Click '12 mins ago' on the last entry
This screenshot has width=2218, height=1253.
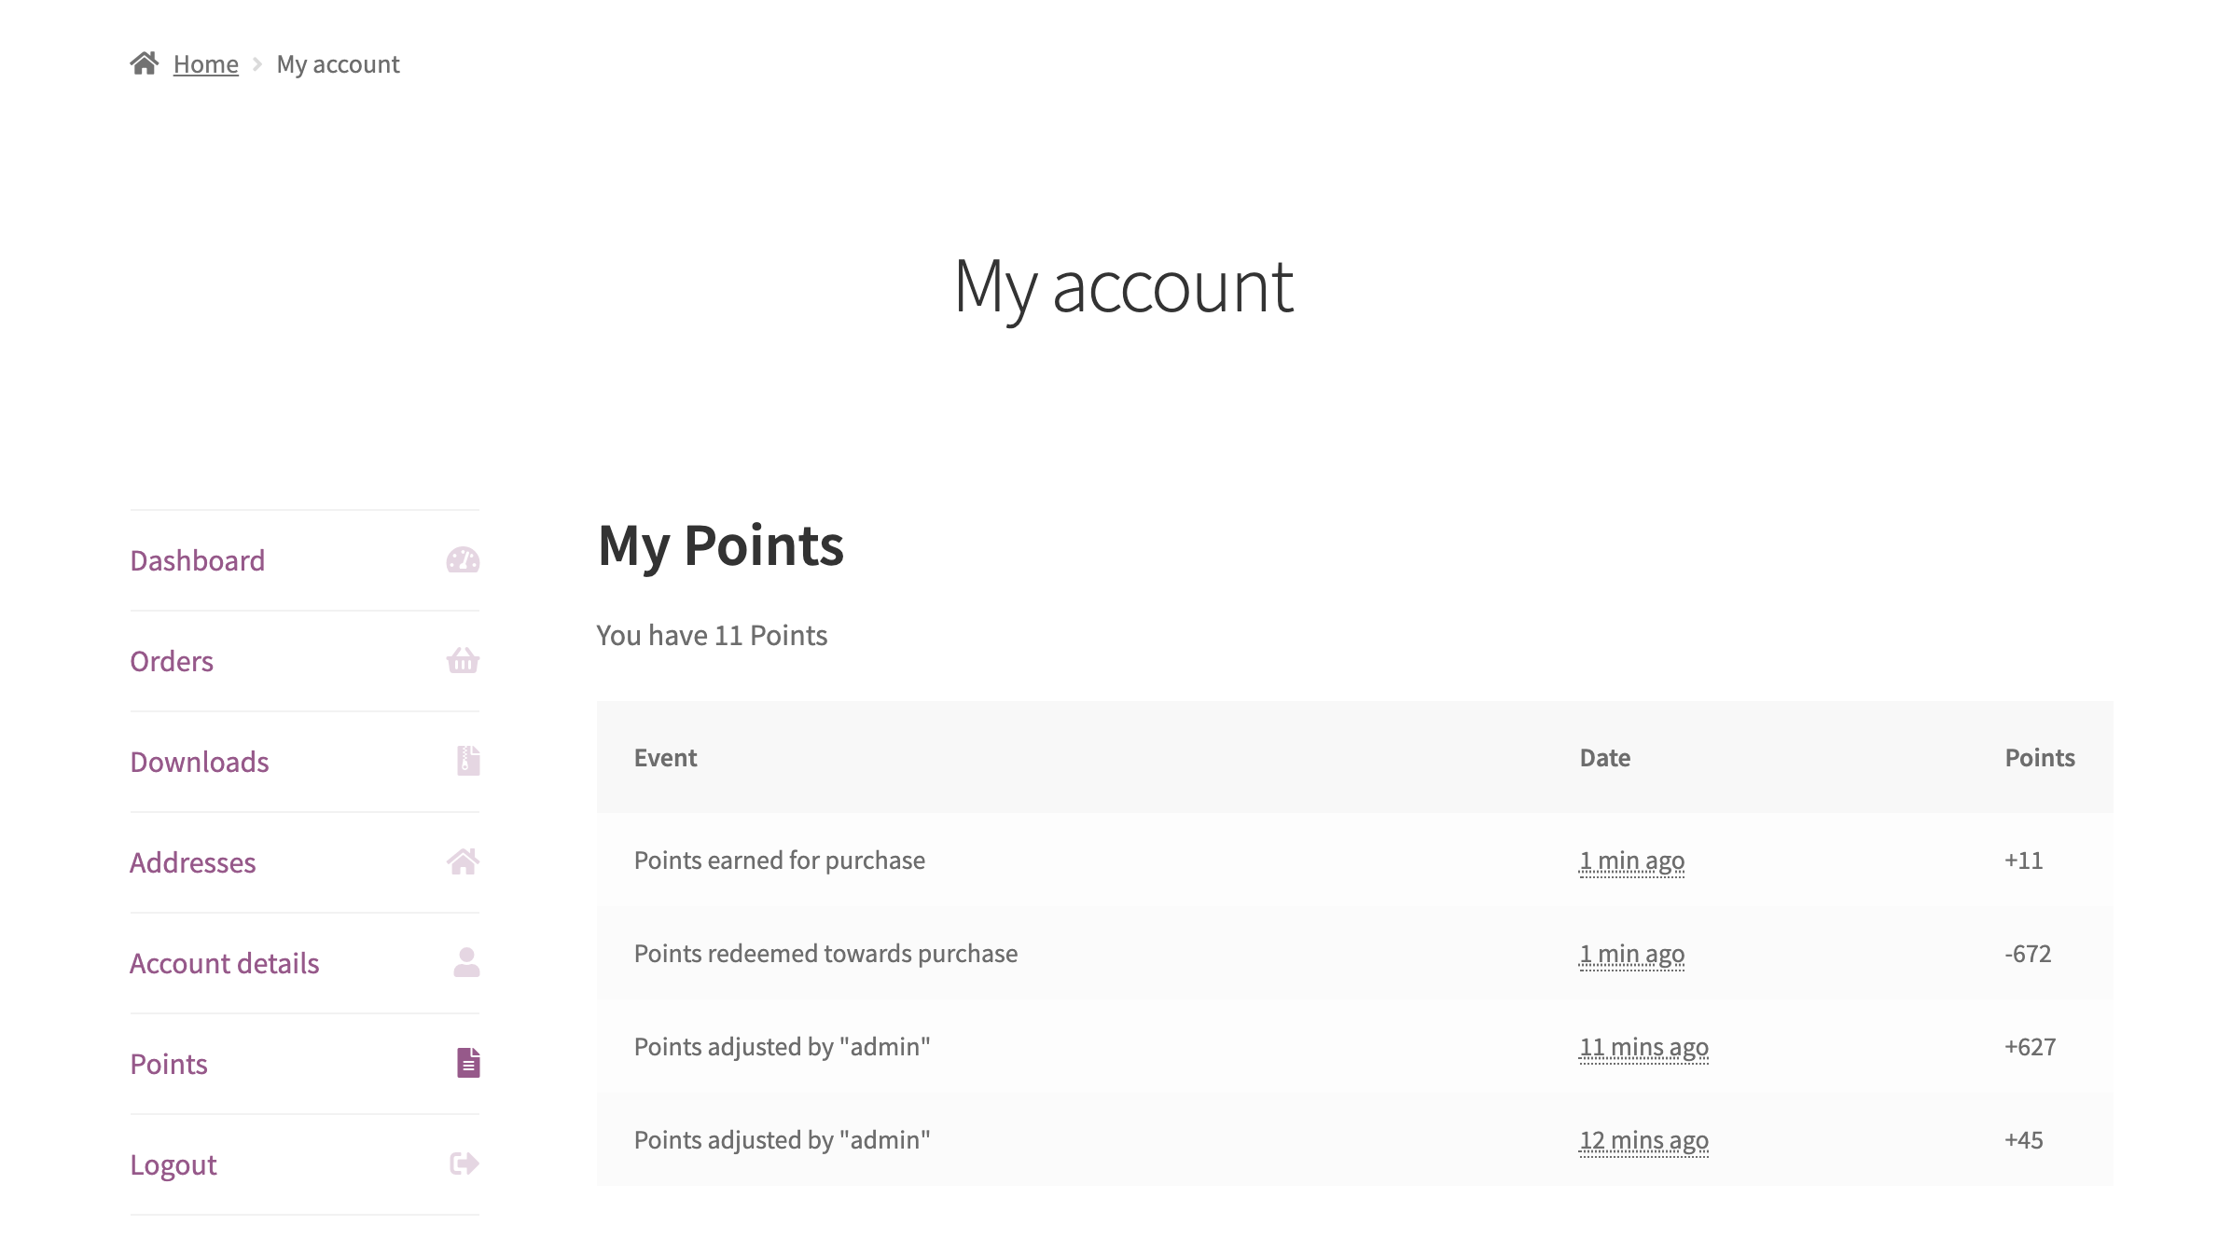click(1643, 1139)
